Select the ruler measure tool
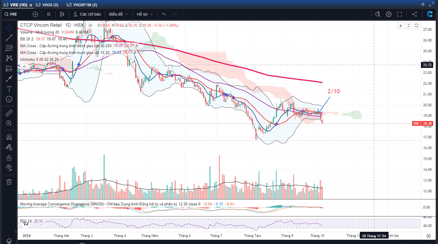This screenshot has width=438, height=244. (9, 113)
